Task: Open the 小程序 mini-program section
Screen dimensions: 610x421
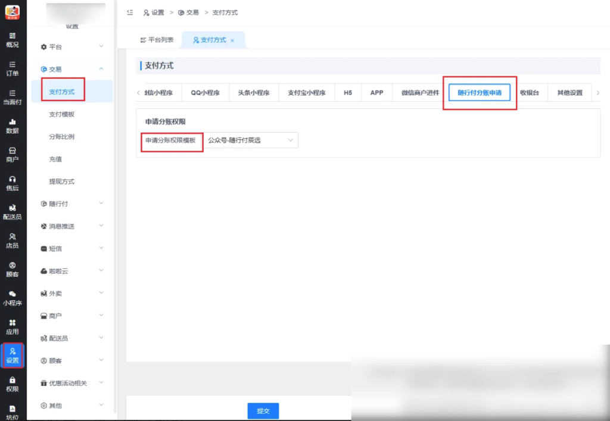Action: click(x=12, y=299)
